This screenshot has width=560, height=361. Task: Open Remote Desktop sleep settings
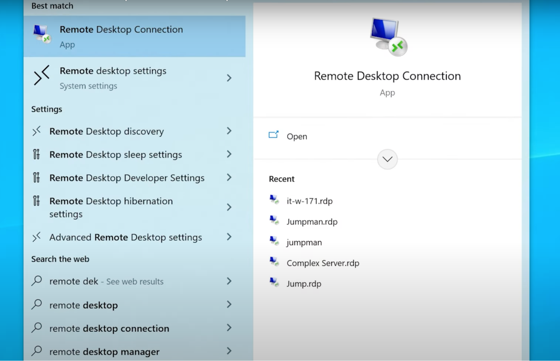(x=134, y=155)
